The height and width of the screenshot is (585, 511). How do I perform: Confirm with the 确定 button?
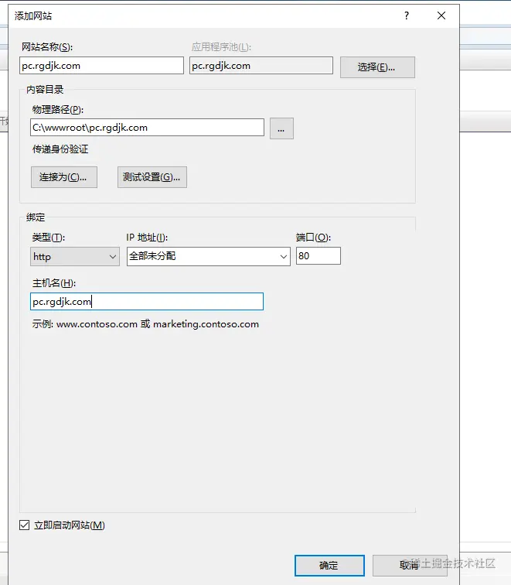[x=329, y=565]
